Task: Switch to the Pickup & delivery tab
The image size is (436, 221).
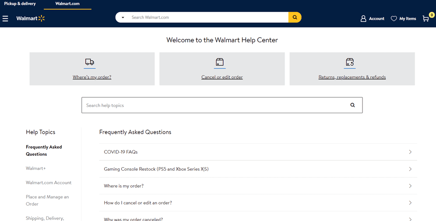Action: coord(20,3)
